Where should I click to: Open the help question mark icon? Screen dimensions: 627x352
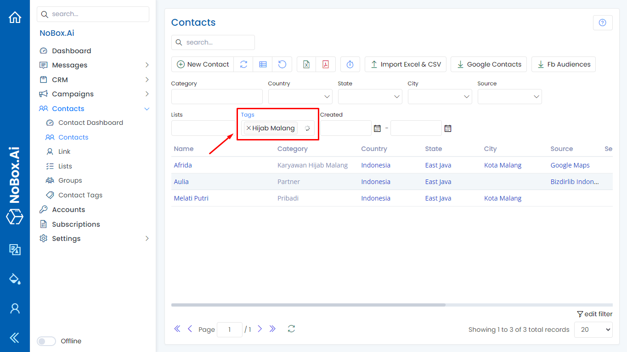(602, 22)
